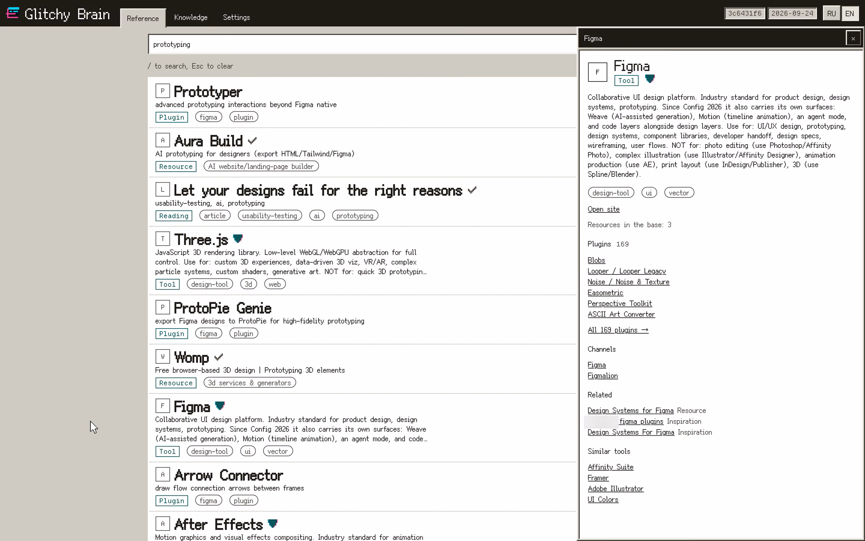The image size is (865, 541).
Task: Click the Open site link
Action: 603,209
